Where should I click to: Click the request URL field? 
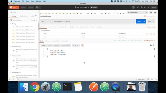(94, 21)
